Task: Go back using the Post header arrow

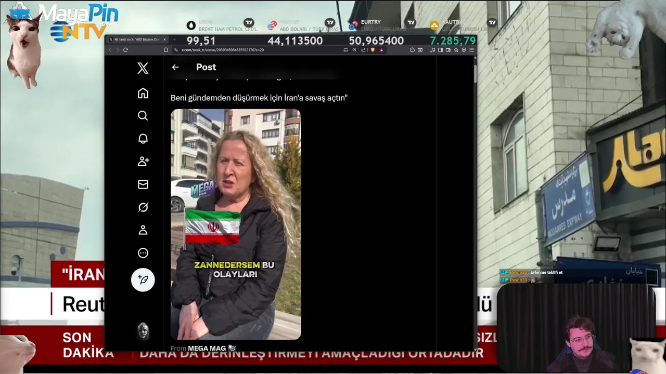Action: coord(175,67)
